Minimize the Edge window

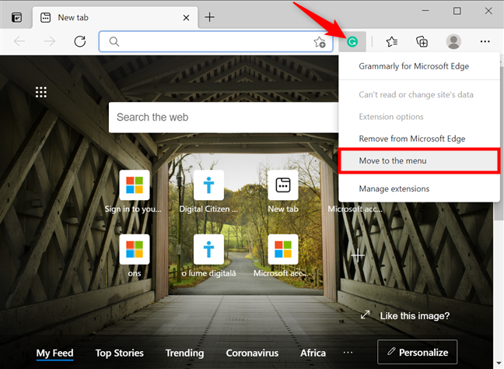pos(425,11)
